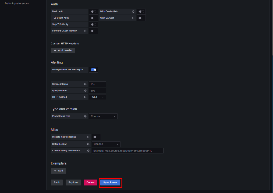The height and width of the screenshot is (193, 273).
Task: Enable the With Credentials toggle
Action: (x=141, y=12)
